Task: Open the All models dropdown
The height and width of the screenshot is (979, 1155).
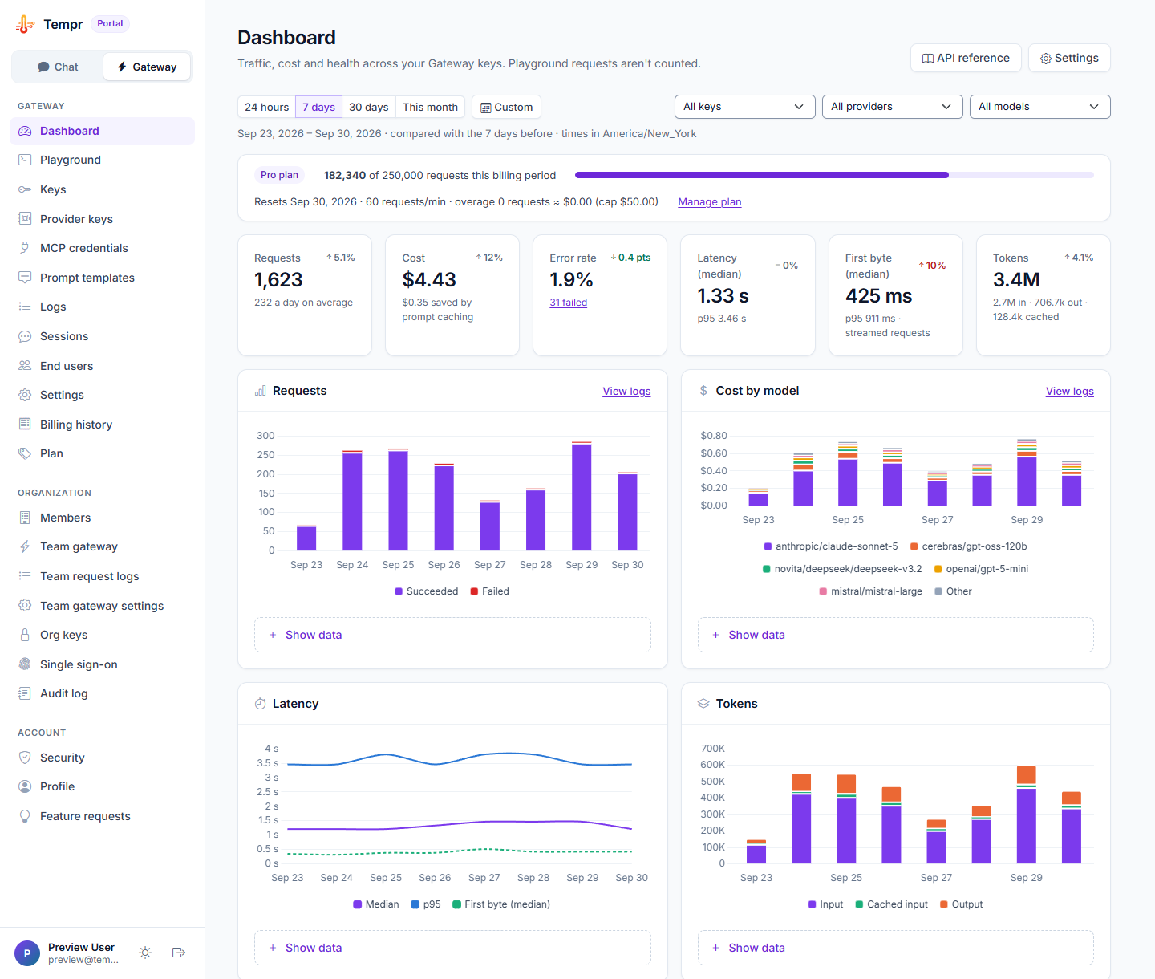Action: [x=1040, y=107]
